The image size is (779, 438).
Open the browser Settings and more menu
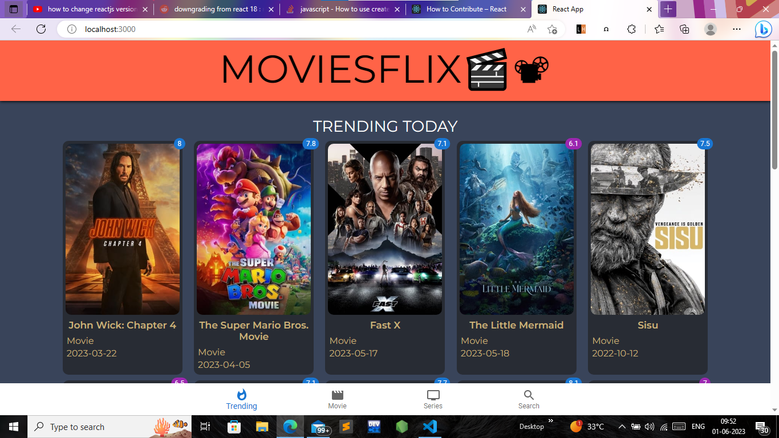point(737,29)
